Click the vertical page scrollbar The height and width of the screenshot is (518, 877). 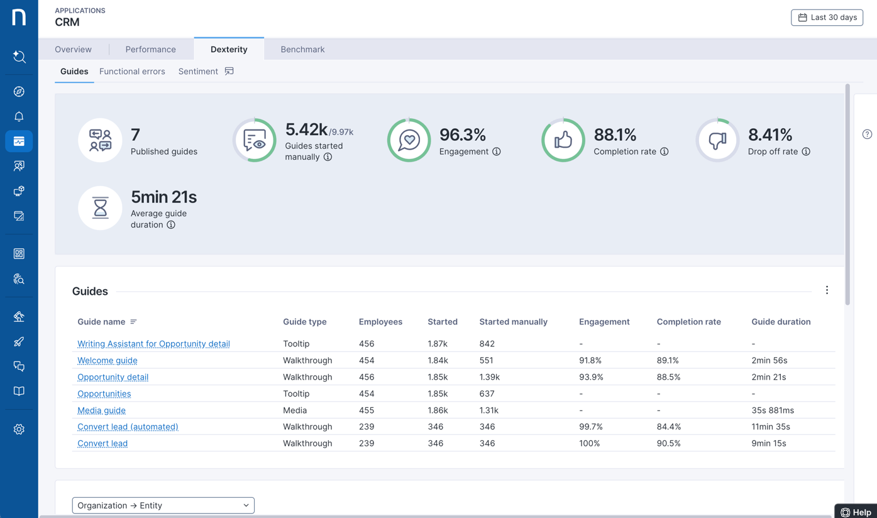pyautogui.click(x=847, y=195)
